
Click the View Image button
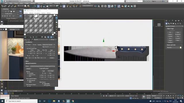tap(51, 71)
